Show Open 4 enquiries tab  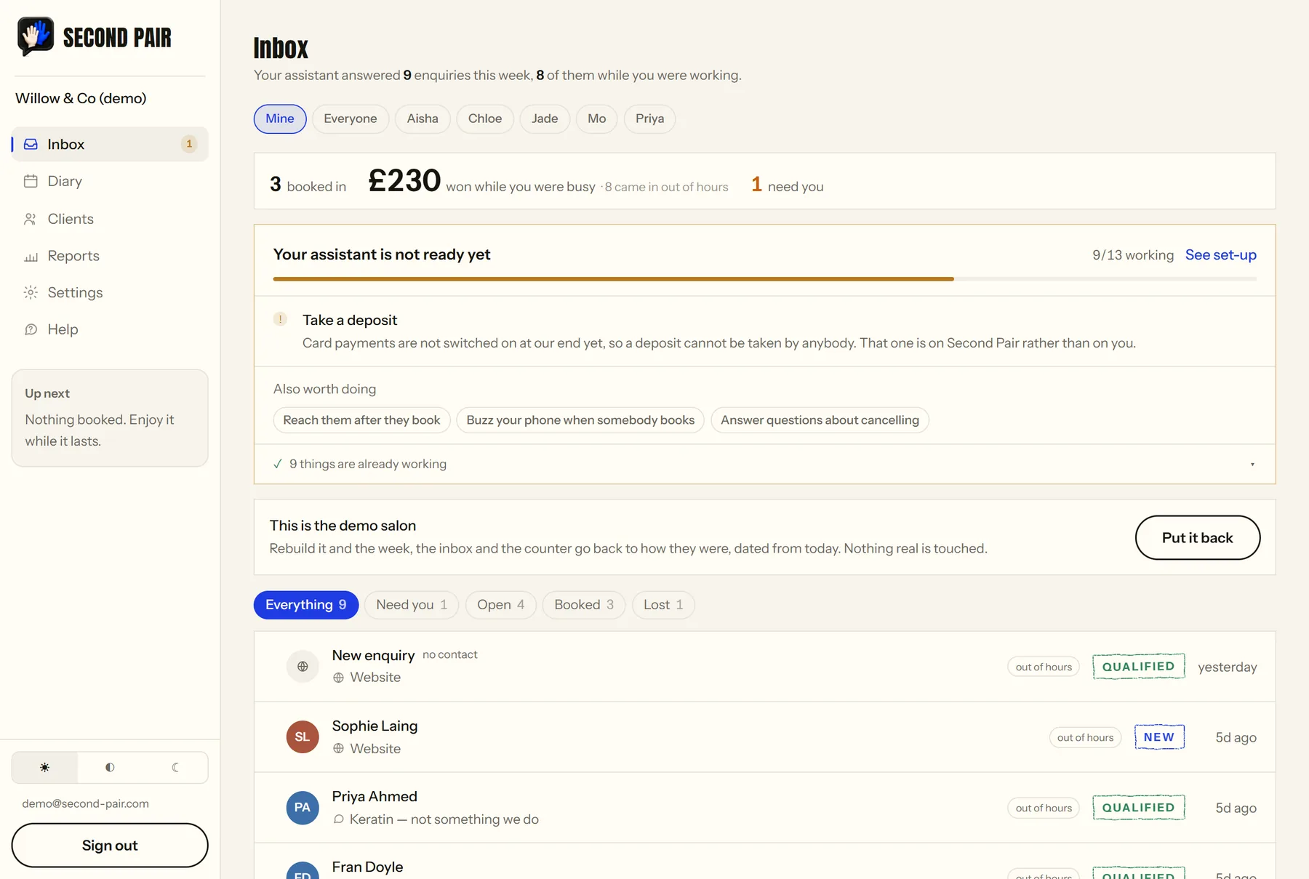(501, 605)
